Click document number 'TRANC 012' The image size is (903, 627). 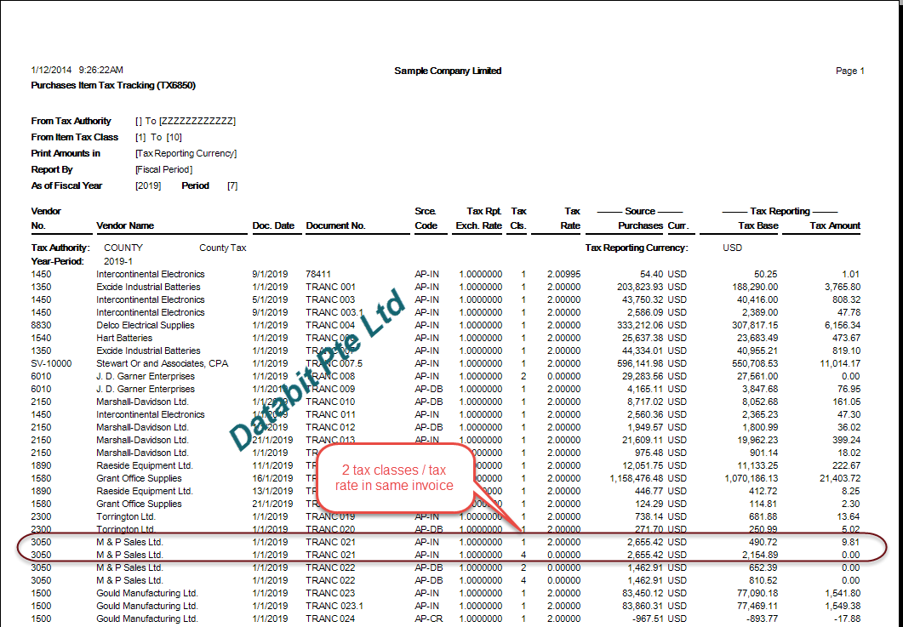(330, 427)
